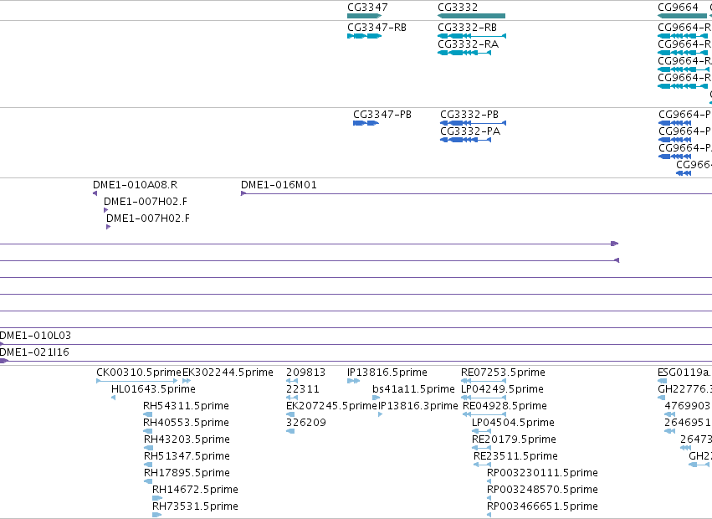
Task: Click the bs41a11.5prime EST label
Action: pos(413,389)
